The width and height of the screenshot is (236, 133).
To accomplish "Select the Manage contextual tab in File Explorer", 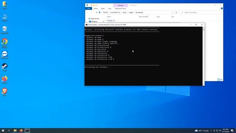I will pos(121,6).
